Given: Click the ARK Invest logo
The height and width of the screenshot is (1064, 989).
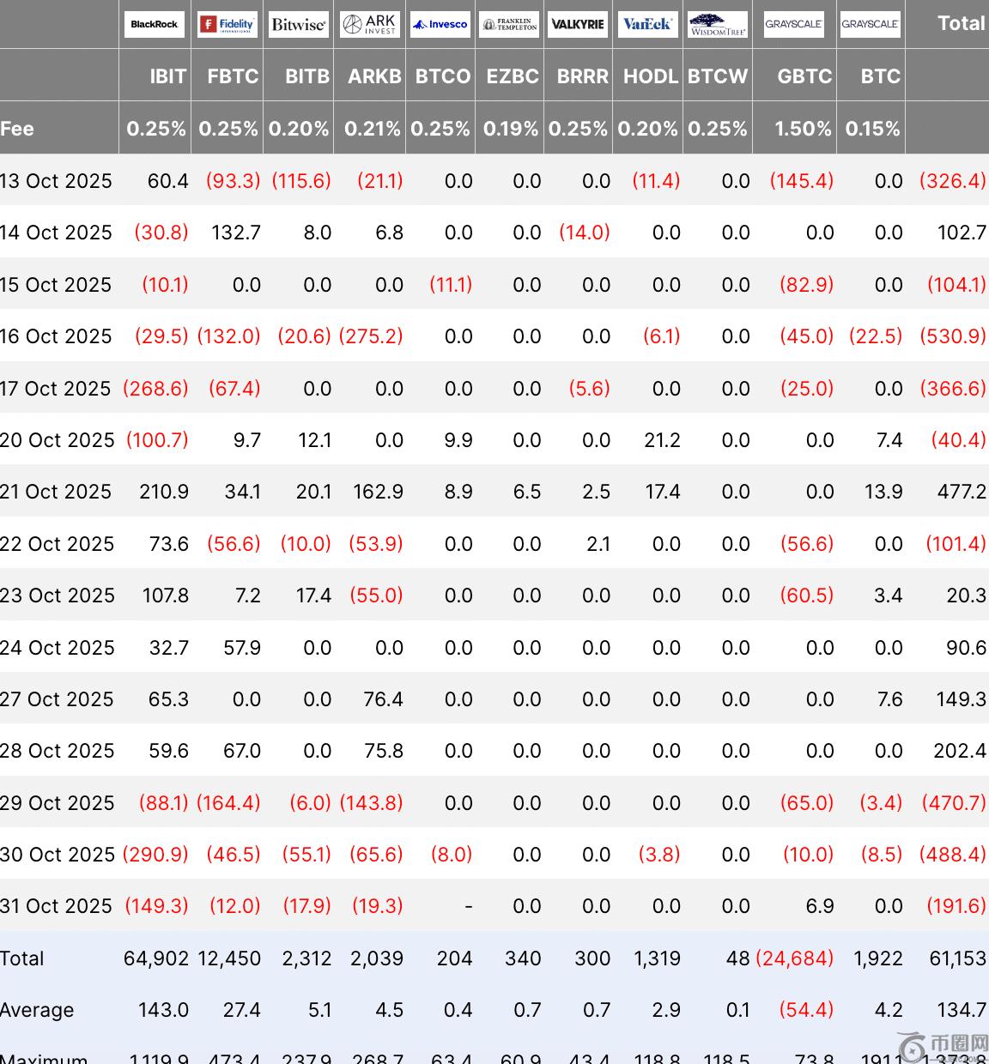Looking at the screenshot, I should coord(369,24).
